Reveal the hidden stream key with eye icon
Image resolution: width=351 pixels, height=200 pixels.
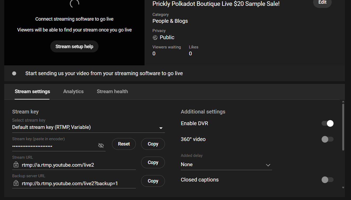click(x=101, y=146)
